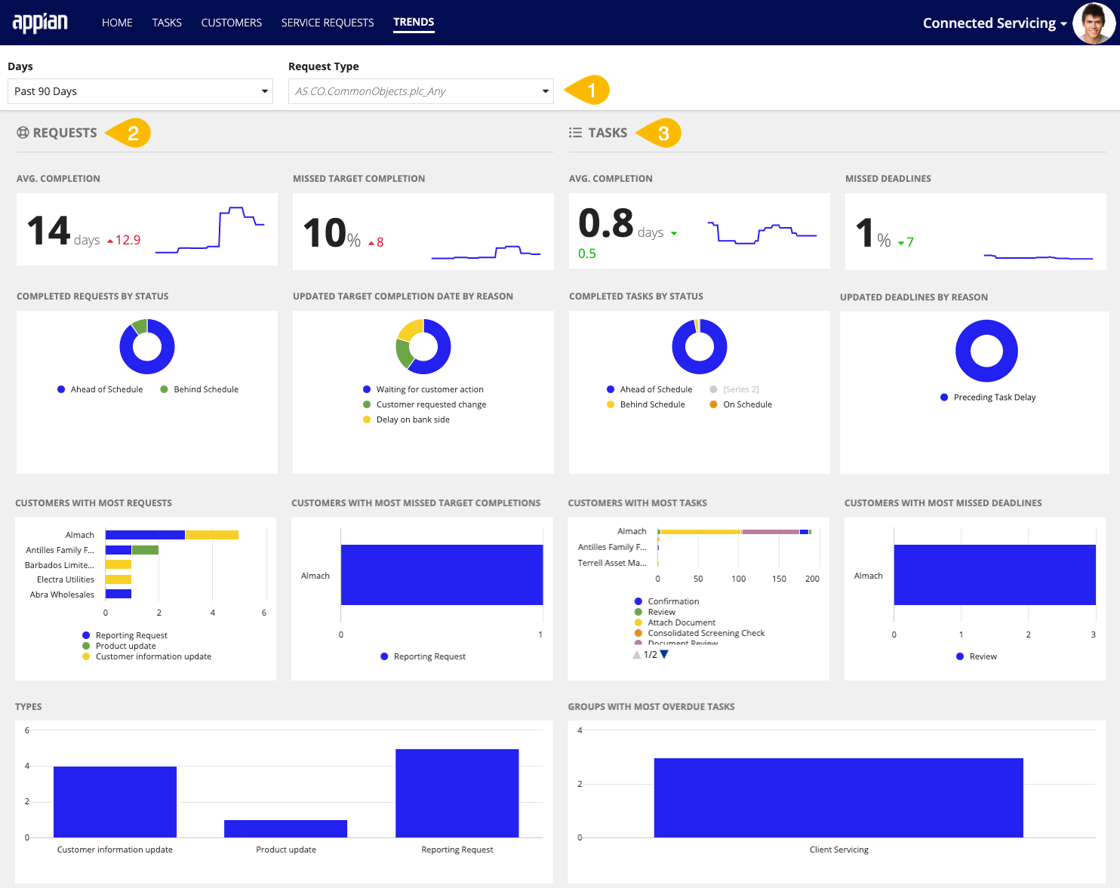1120x888 pixels.
Task: Click the Tasks list icon
Action: [x=575, y=133]
